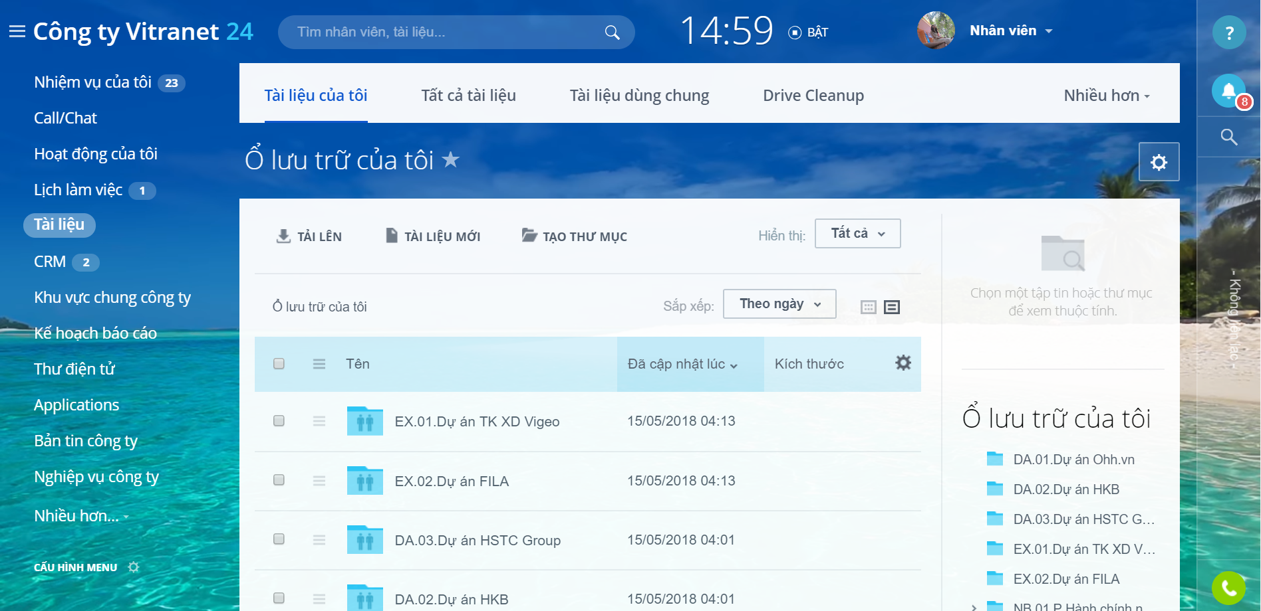Open Kế hoạch báo cáo in sidebar
The width and height of the screenshot is (1261, 611).
pyautogui.click(x=95, y=333)
